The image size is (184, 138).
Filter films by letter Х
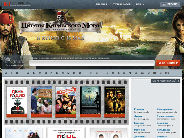click(119, 73)
